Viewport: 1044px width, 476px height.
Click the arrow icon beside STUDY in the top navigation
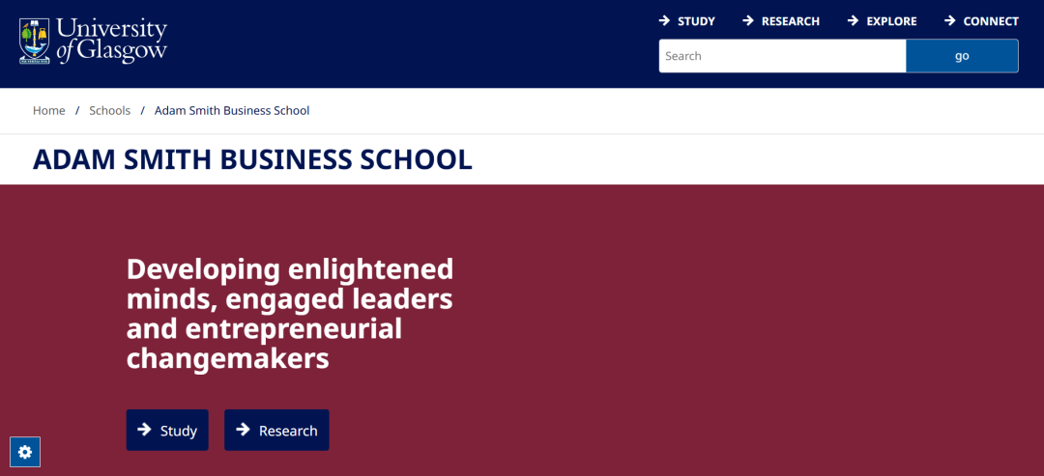point(665,20)
